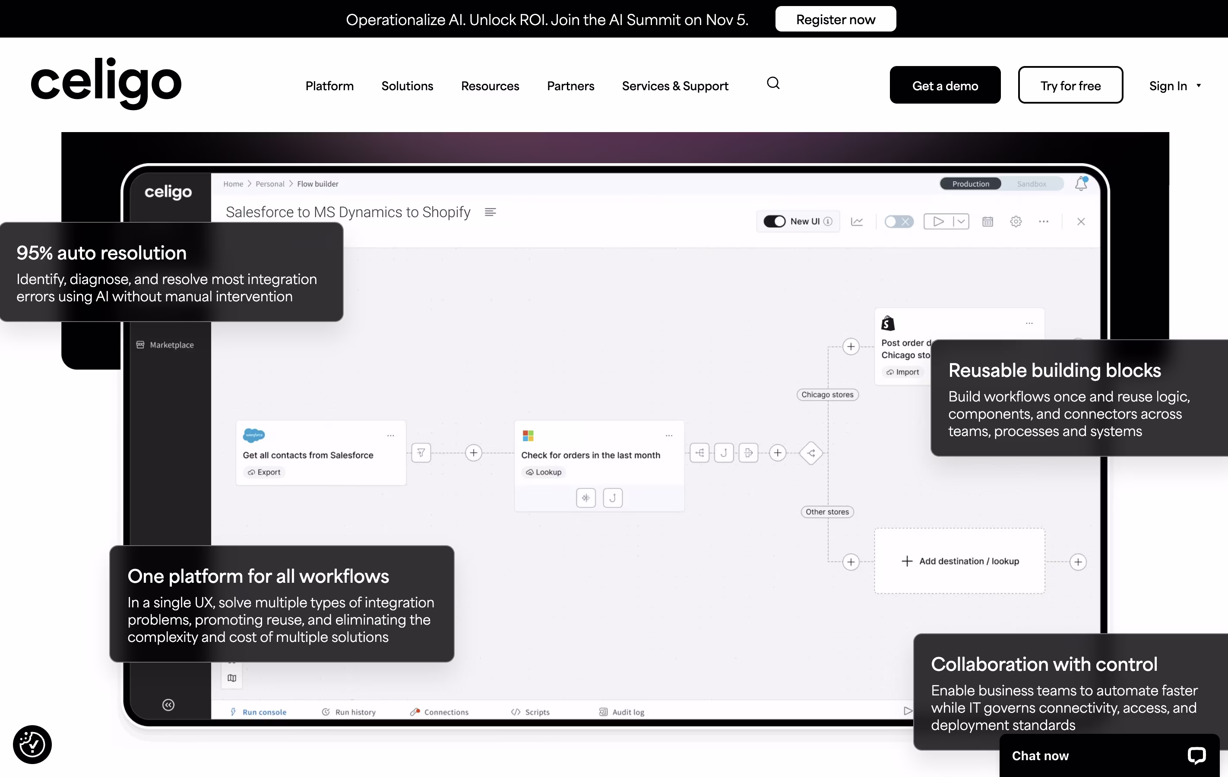
Task: Click Add destination / lookup box
Action: pyautogui.click(x=959, y=561)
